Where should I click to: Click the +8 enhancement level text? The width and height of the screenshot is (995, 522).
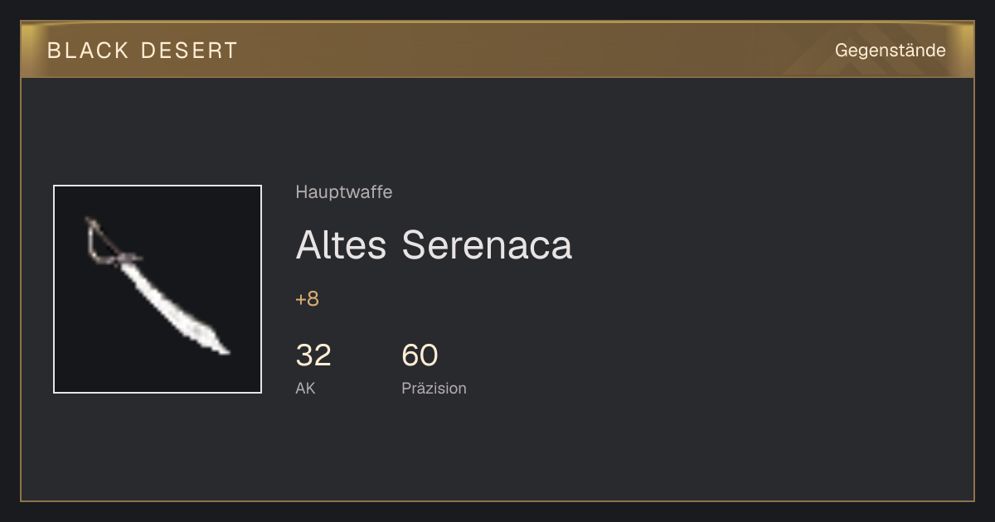point(307,299)
